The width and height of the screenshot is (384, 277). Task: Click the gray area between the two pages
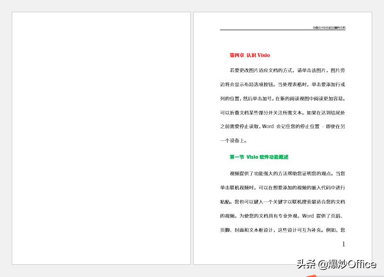click(191, 137)
